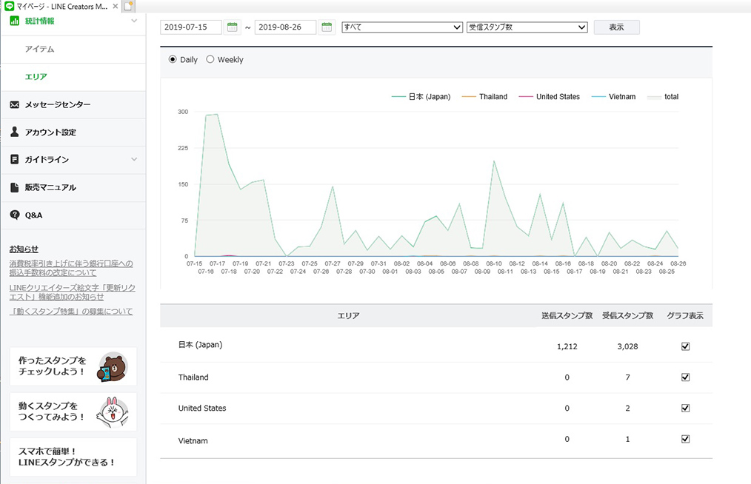Uncheck graph display for United States
Screen dimensions: 751x484
click(x=685, y=408)
